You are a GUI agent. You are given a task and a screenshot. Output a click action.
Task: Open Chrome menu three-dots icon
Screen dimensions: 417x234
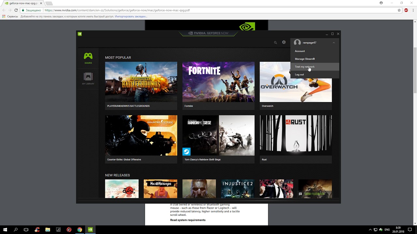pos(412,10)
